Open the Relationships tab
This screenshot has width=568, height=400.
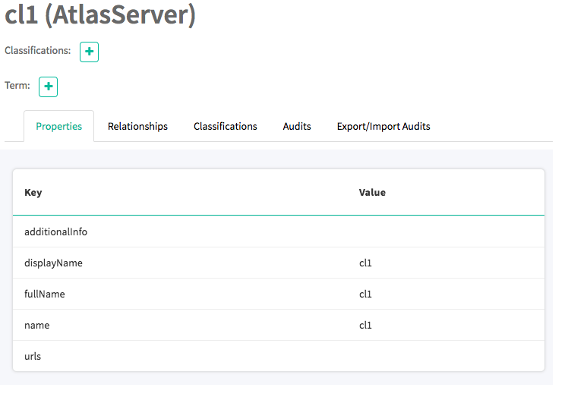tap(137, 126)
